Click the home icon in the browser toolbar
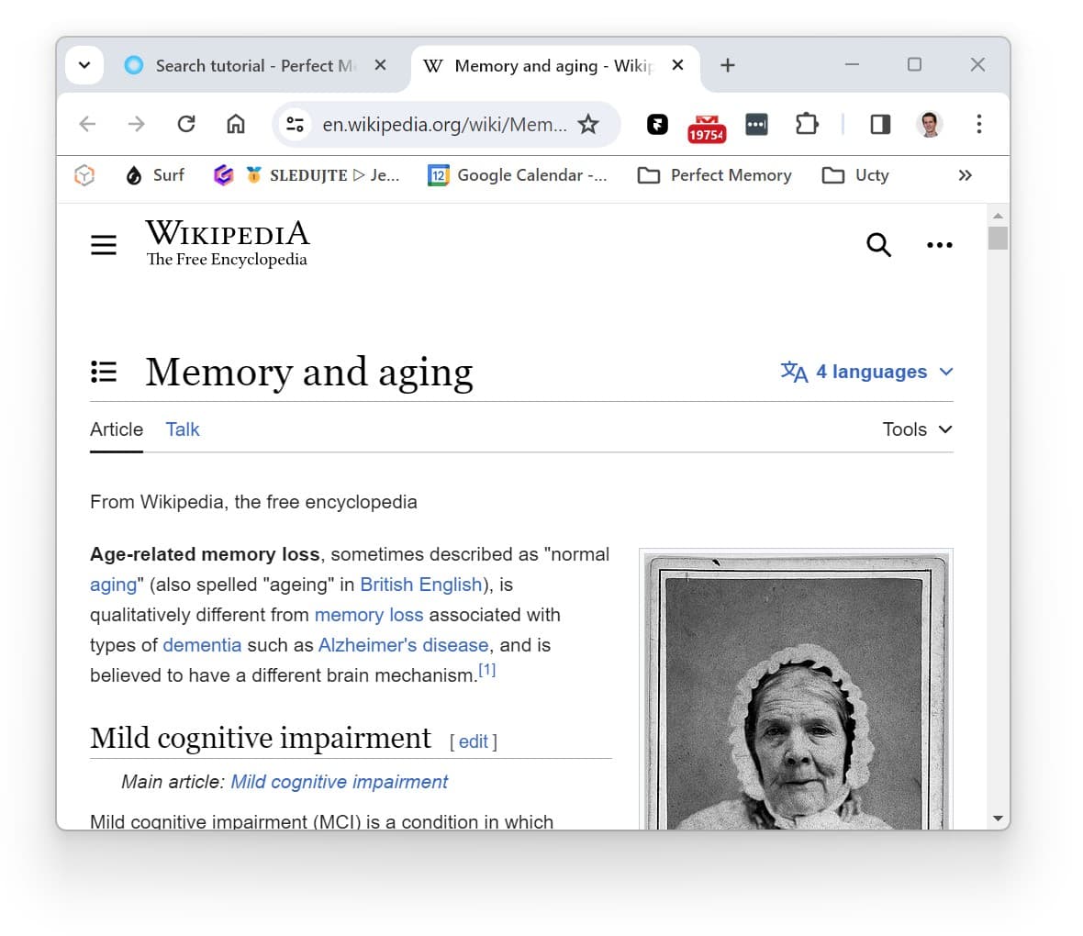This screenshot has width=1083, height=936. [x=235, y=124]
